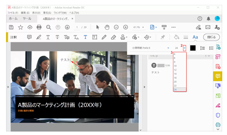227x135 pixels.
Task: Expand the font name dropdown
Action: coord(168,48)
